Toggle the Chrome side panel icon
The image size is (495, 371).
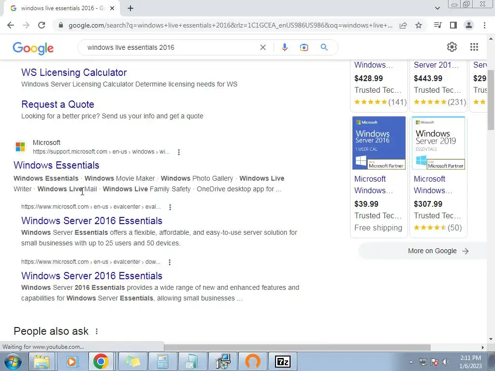(x=453, y=25)
